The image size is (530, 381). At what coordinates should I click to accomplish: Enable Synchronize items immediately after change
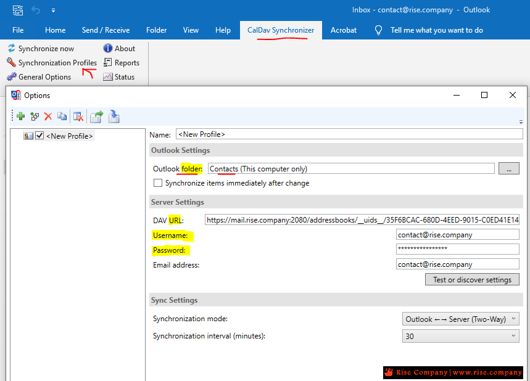click(x=158, y=183)
